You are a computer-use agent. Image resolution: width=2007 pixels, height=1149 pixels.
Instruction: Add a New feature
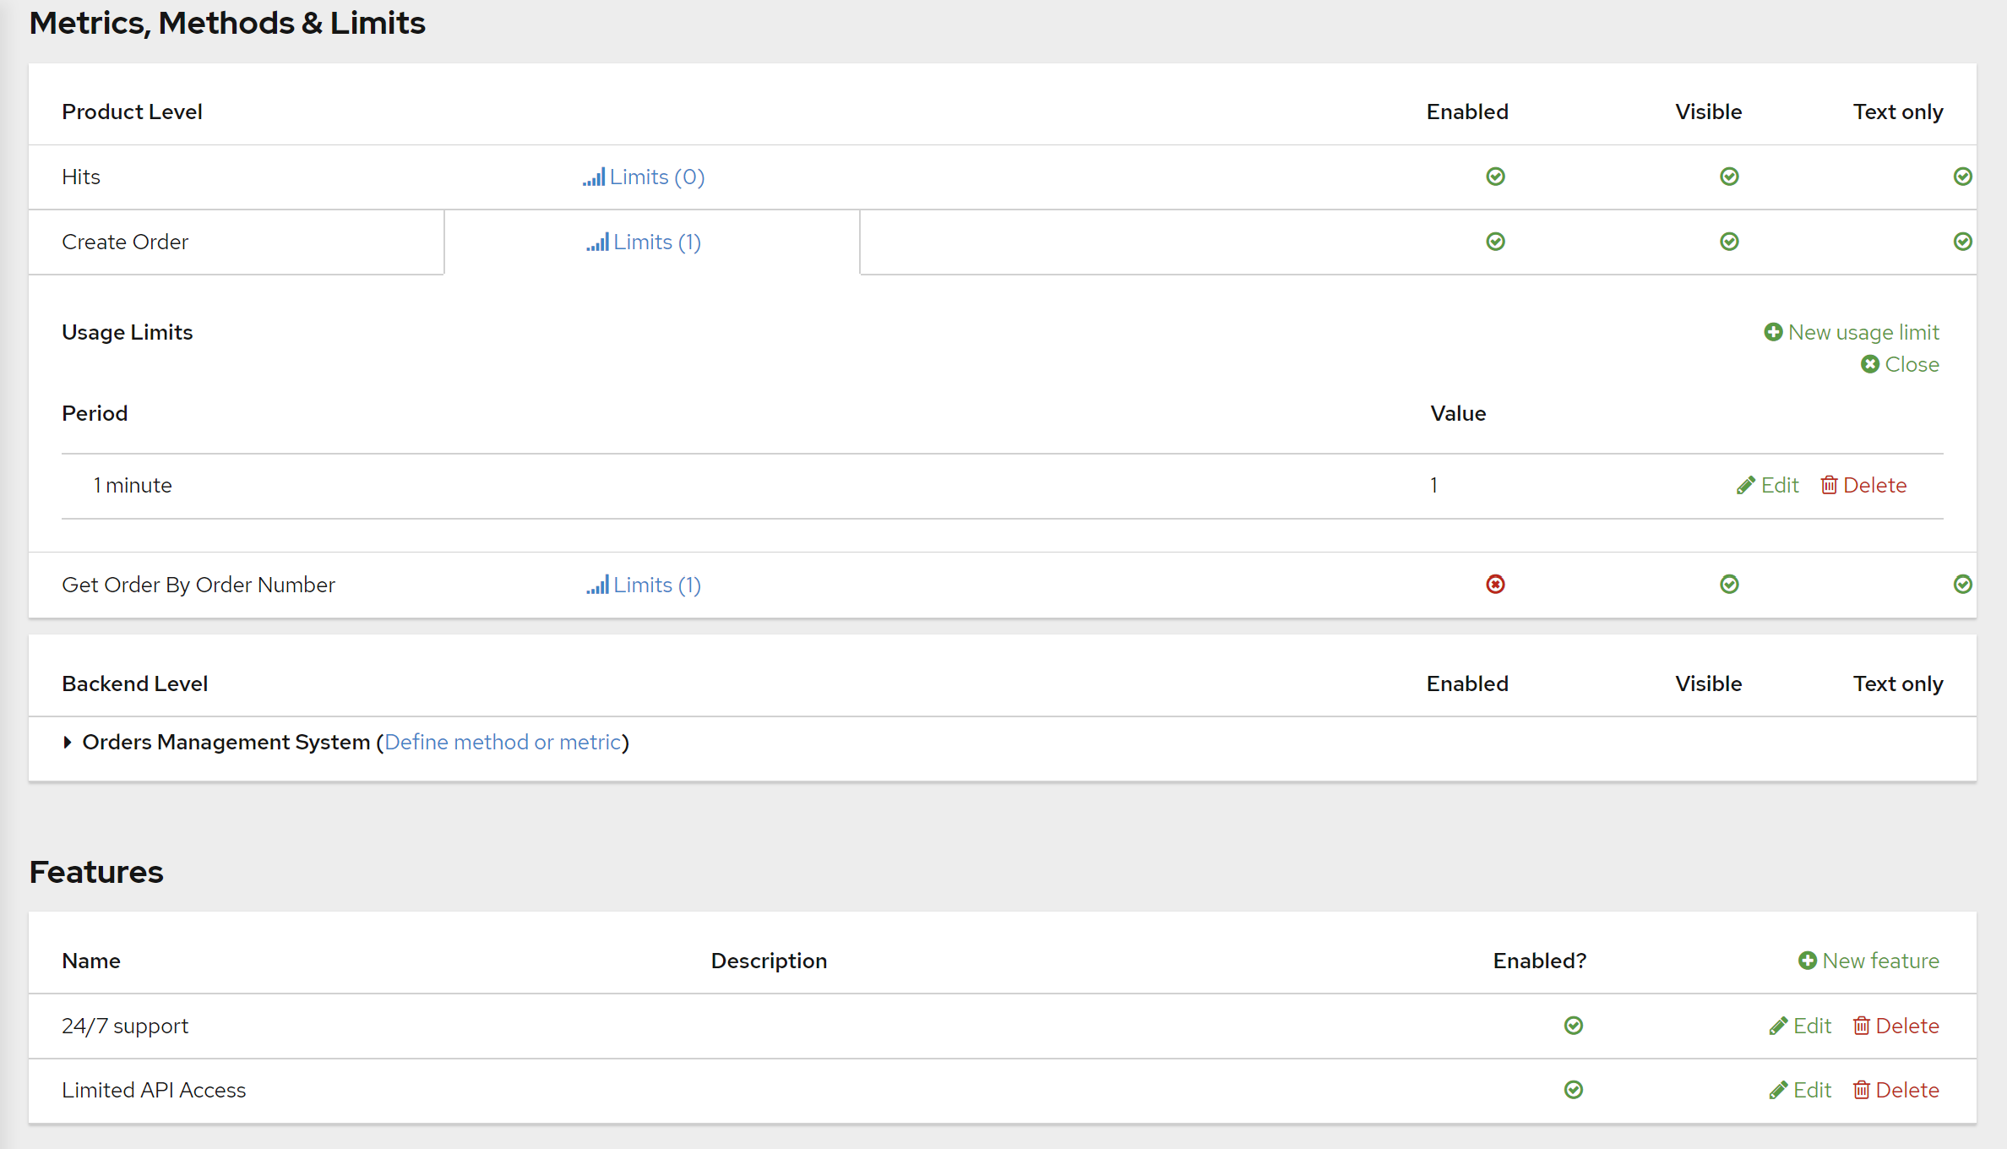click(1868, 961)
